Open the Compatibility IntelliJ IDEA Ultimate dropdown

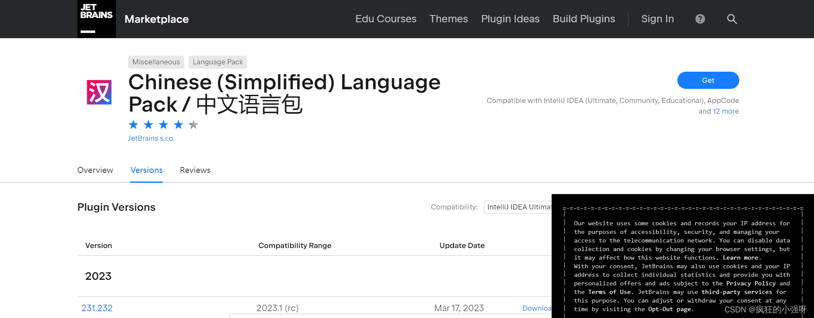click(518, 207)
